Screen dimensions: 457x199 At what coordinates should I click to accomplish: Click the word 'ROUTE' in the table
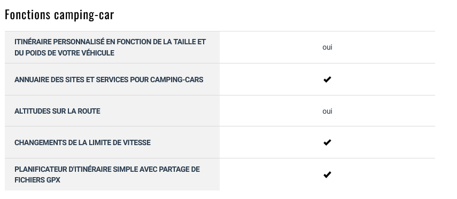pos(89,111)
